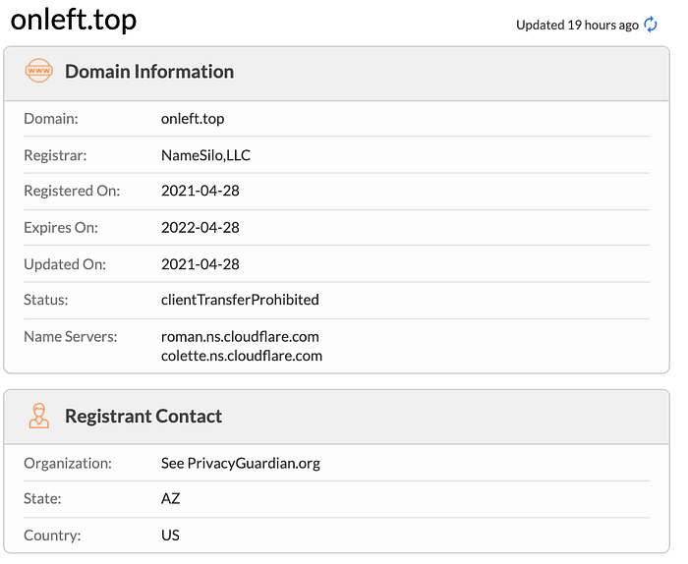Viewport: 688px width, 564px height.
Task: Click the Expires On date 2022-04-28
Action: tap(201, 227)
